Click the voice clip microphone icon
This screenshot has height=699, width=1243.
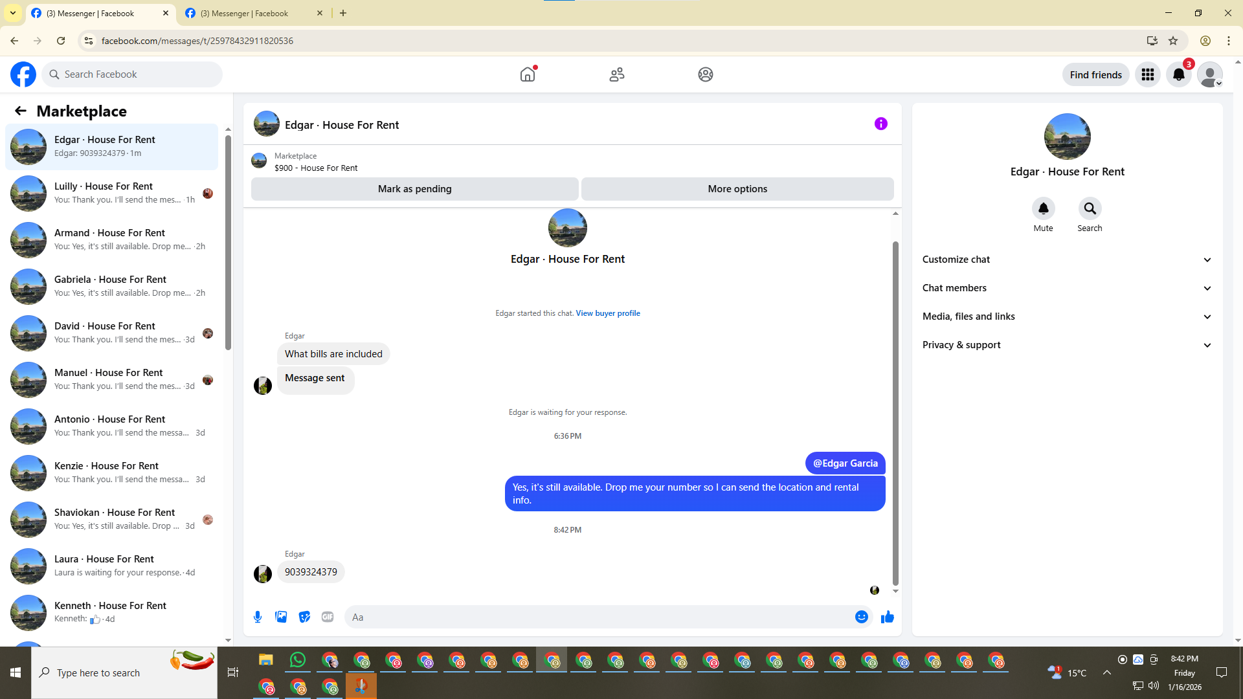(x=258, y=617)
